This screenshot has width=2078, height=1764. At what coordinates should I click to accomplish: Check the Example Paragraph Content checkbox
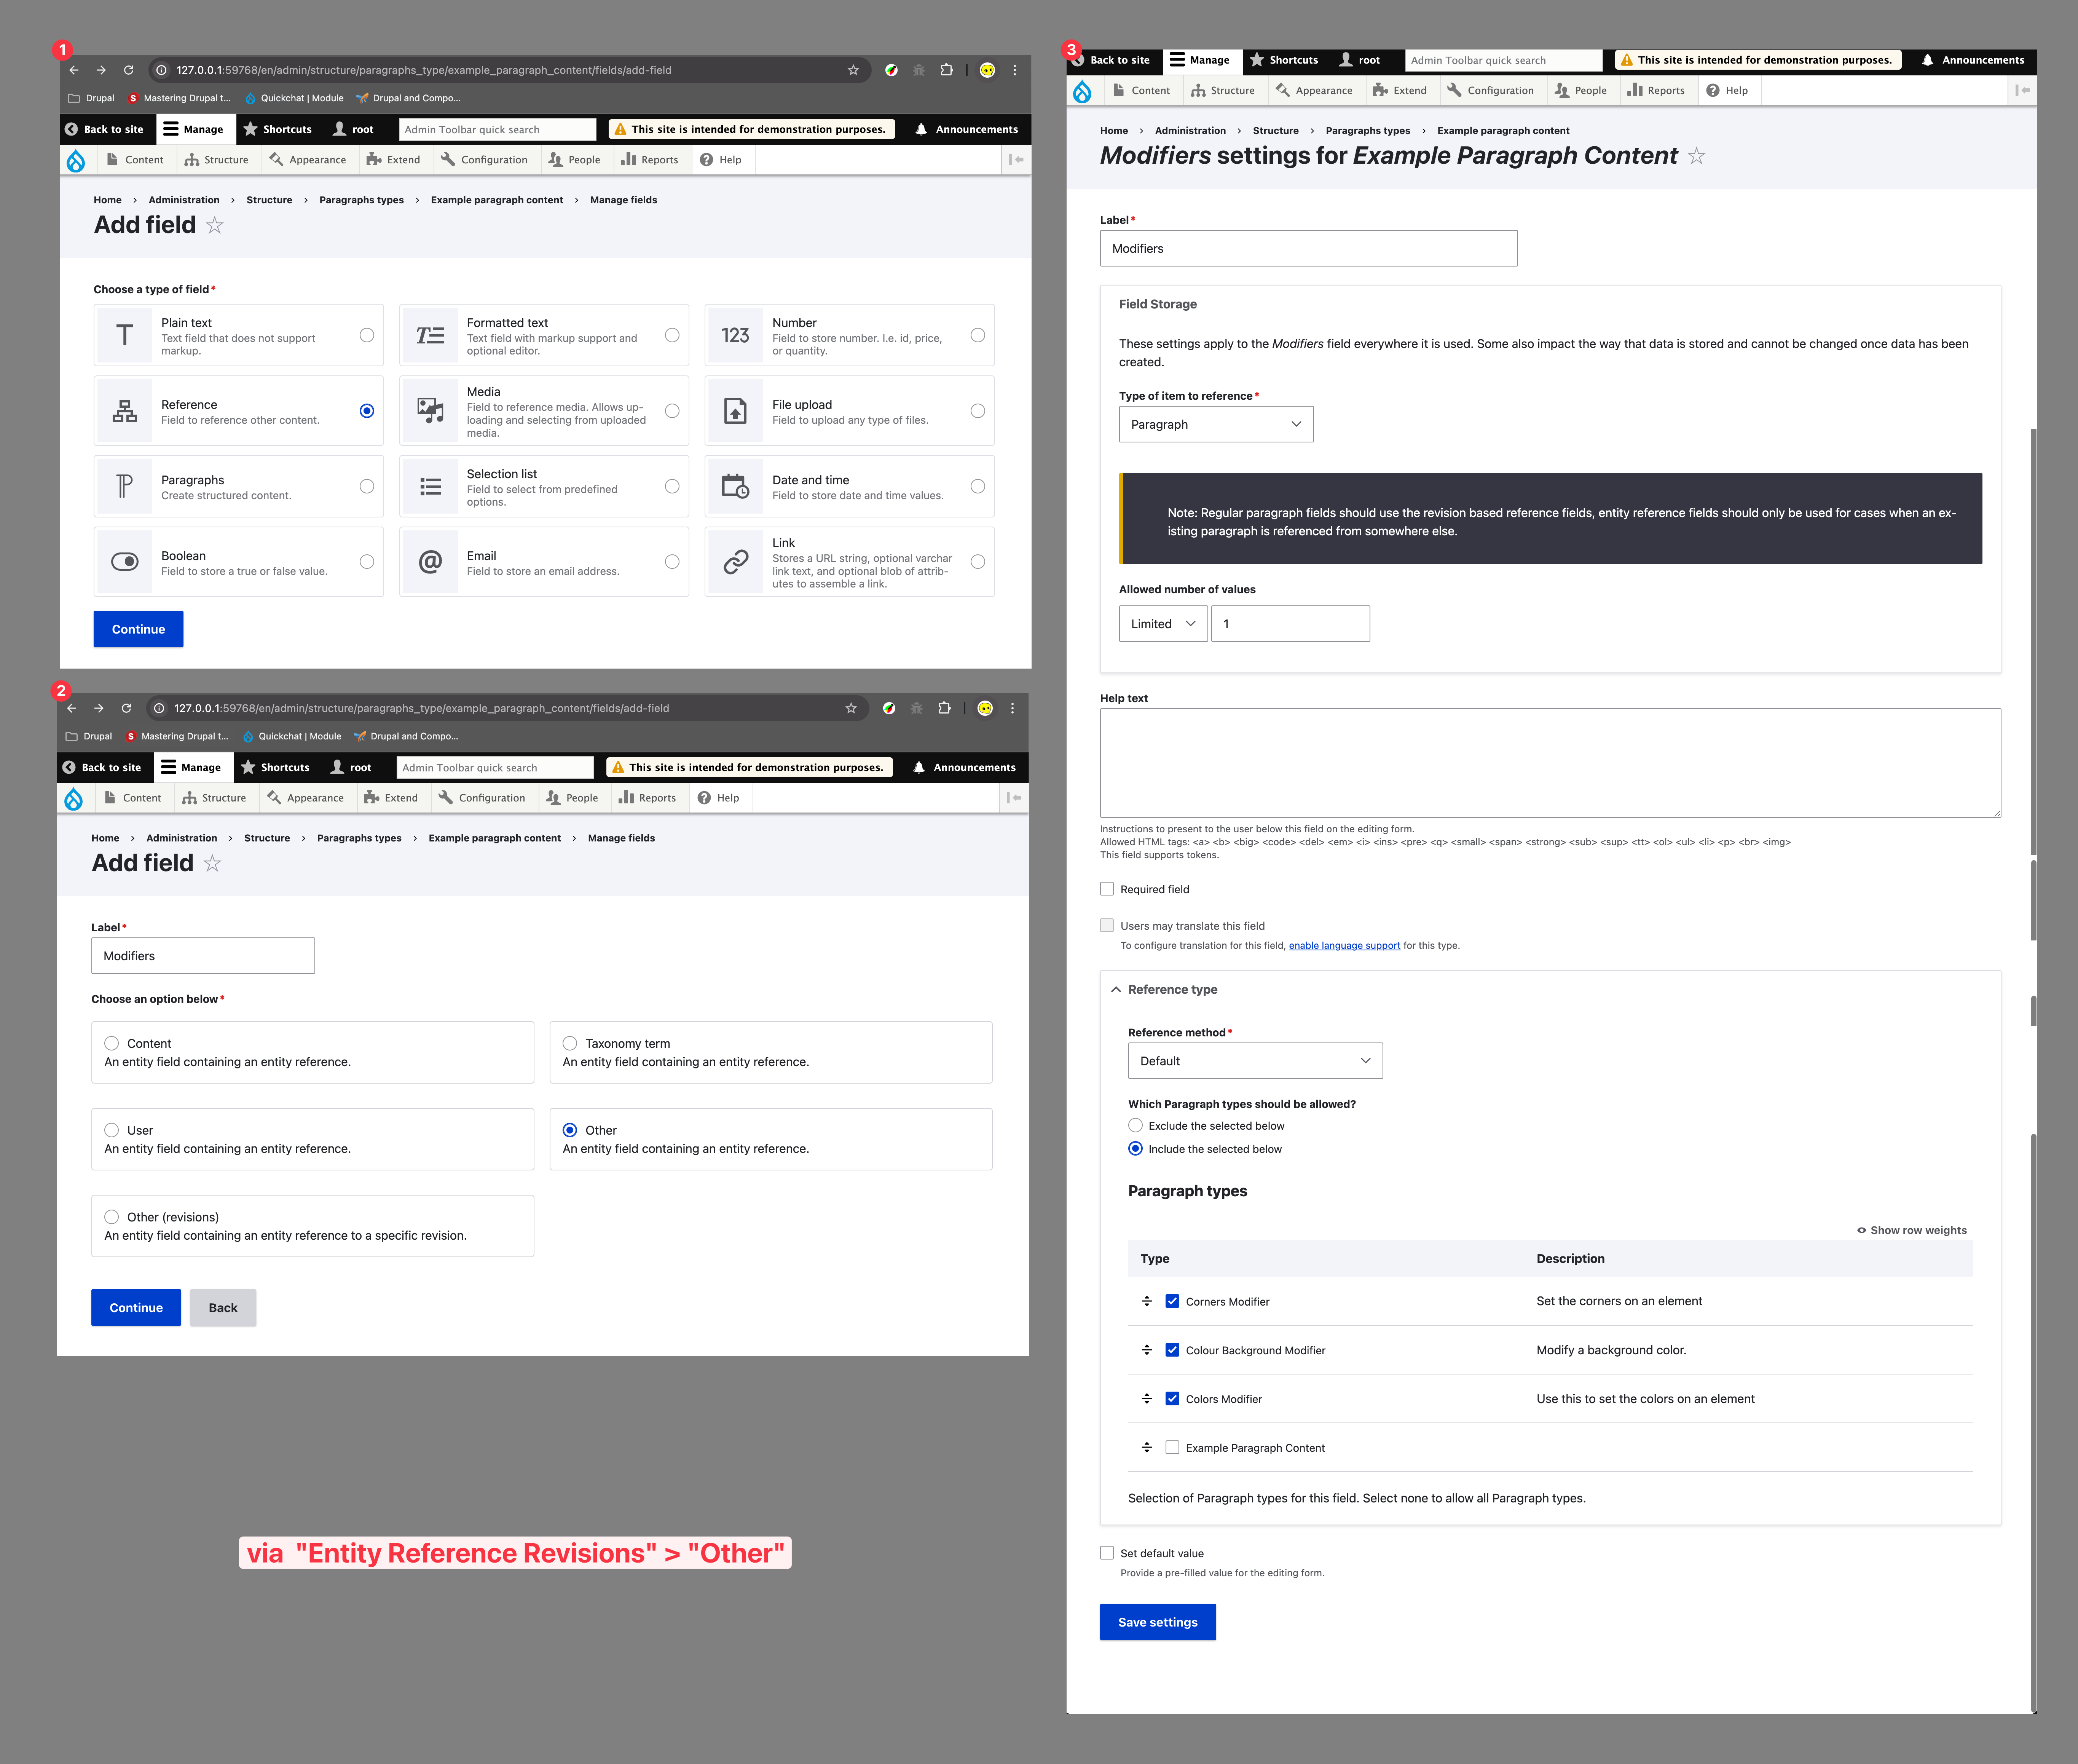point(1172,1447)
